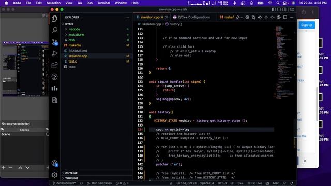Click C++ language mode selector
Screen dimensions: 331x186
click(x=240, y=183)
